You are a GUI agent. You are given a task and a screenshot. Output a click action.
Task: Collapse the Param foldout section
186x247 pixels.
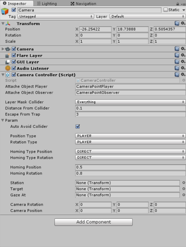point(3,120)
